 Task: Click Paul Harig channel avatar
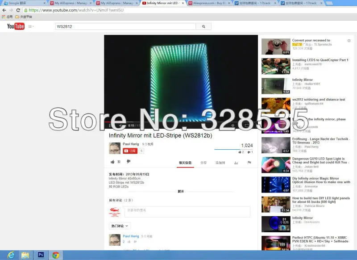coord(115,148)
